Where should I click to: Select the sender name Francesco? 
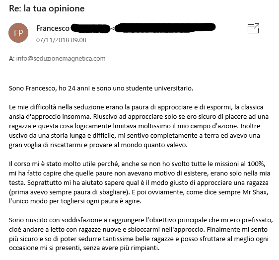point(53,28)
